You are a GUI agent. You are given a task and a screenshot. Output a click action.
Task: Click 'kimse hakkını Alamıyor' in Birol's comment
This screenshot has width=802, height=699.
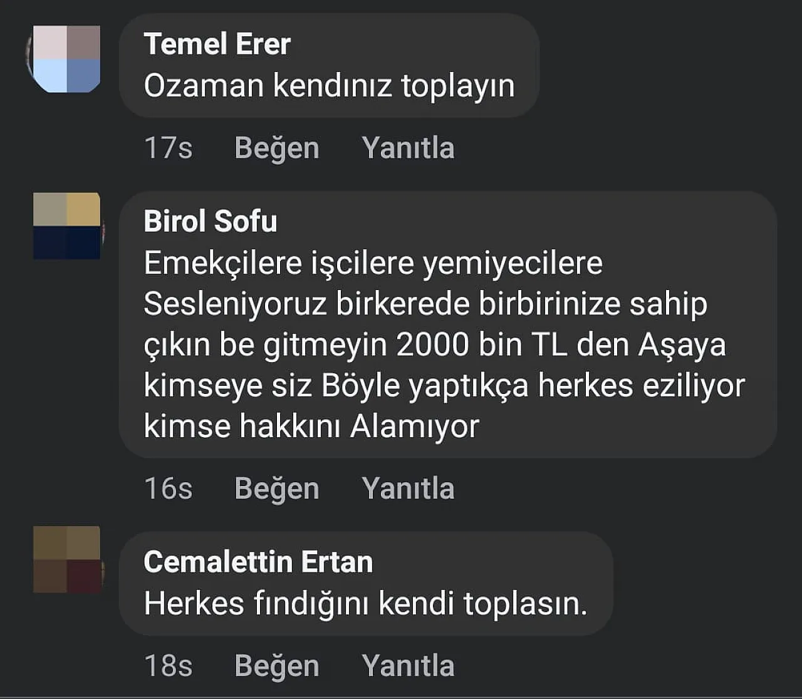311,427
